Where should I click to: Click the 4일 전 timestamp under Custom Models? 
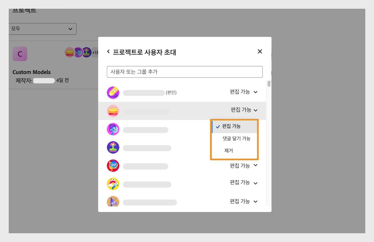(x=62, y=81)
